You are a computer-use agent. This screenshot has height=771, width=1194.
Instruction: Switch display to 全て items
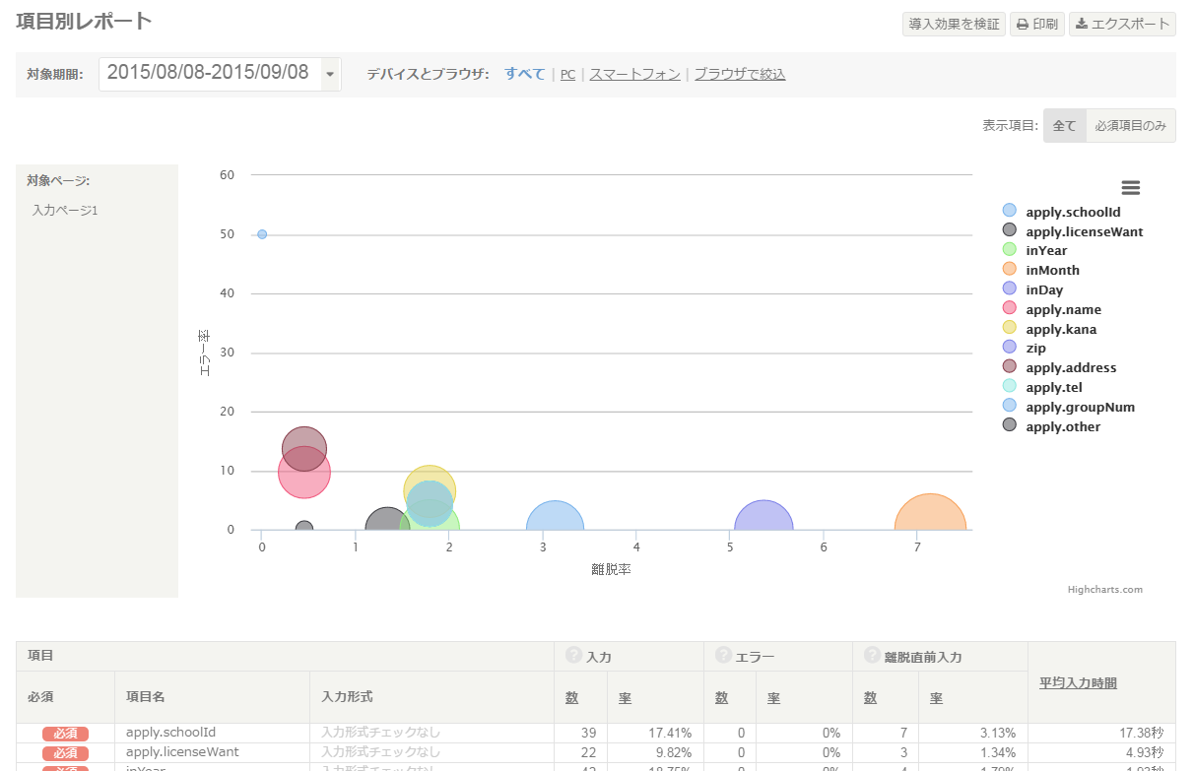coord(1064,126)
